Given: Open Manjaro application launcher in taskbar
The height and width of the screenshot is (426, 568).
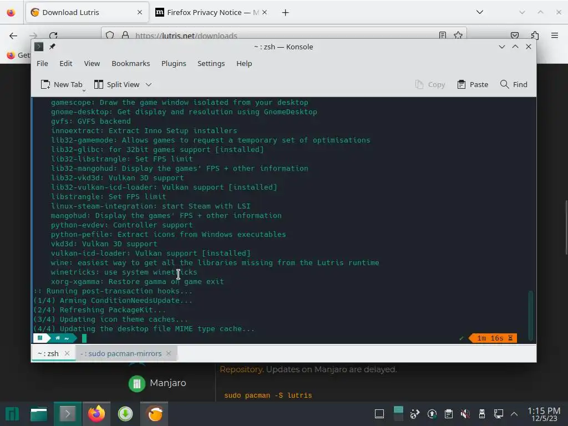Looking at the screenshot, I should pyautogui.click(x=12, y=414).
